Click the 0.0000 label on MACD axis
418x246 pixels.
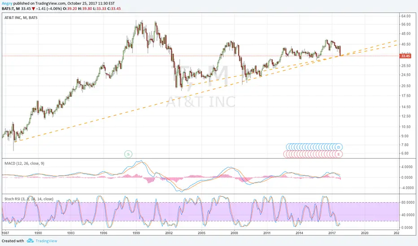(407, 178)
